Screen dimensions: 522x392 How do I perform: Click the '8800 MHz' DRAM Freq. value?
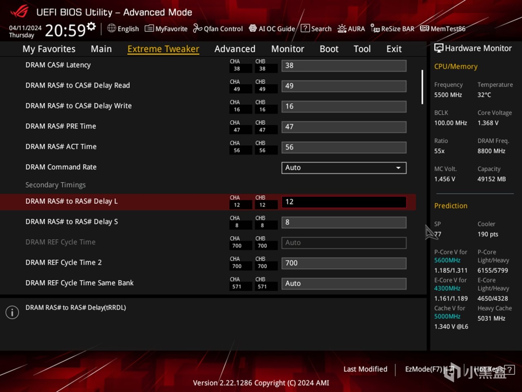(491, 151)
